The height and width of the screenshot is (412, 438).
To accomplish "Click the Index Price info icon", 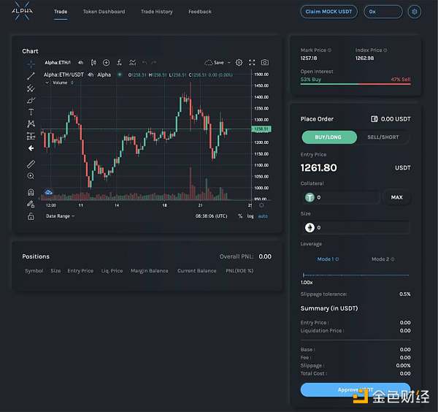I will (385, 50).
